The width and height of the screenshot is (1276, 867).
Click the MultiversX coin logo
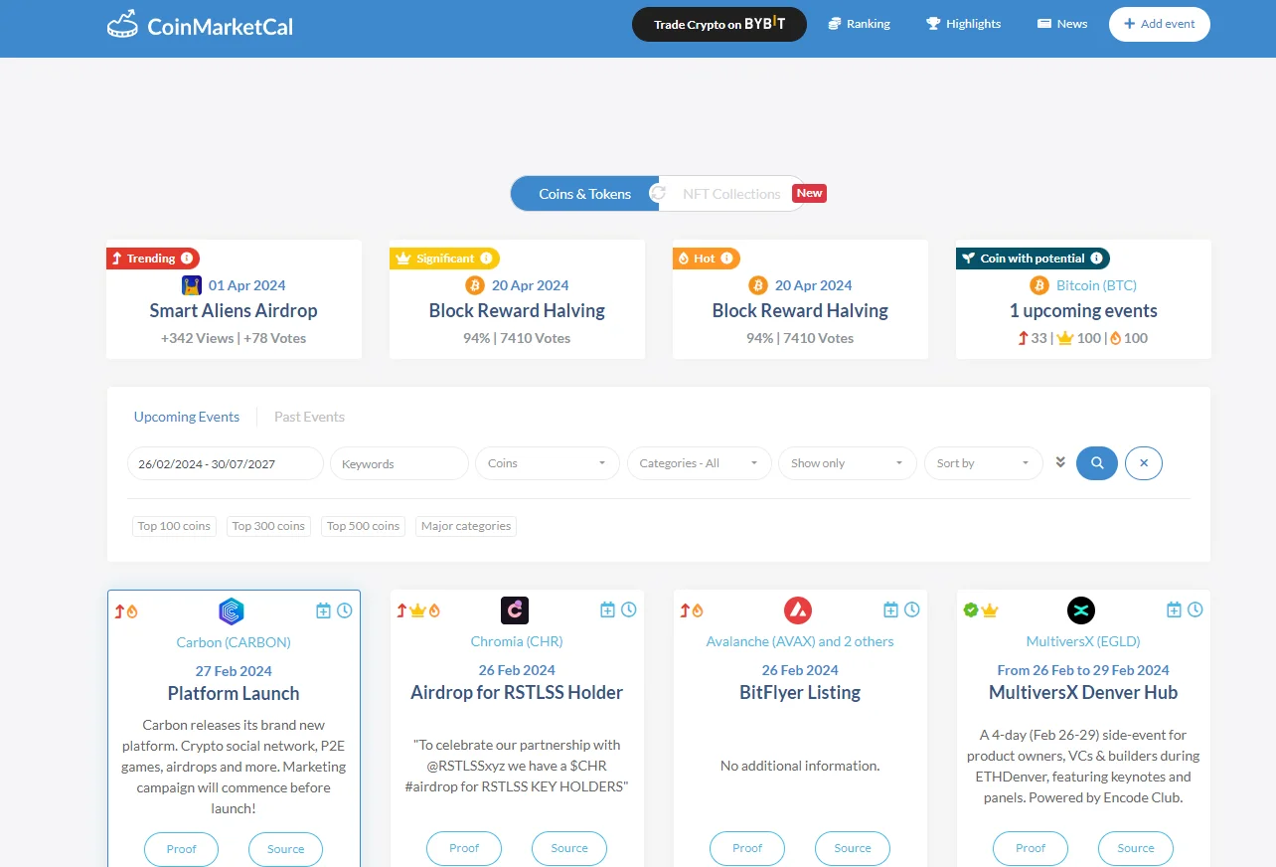(x=1081, y=609)
